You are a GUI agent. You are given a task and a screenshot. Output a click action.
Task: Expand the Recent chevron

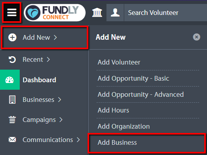point(48,59)
